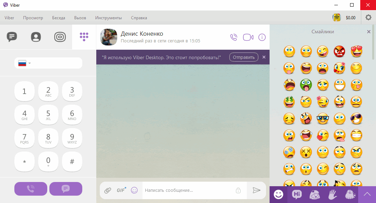Open the public accounts tab icon
This screenshot has height=203, width=376.
tap(60, 37)
